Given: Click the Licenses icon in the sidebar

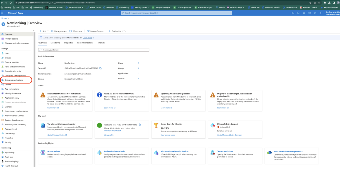Looking at the screenshot, I should 3,107.
